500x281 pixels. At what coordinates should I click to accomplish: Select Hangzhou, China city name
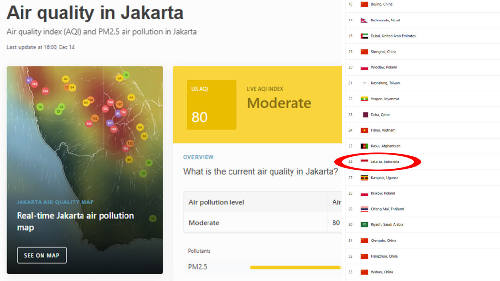coord(384,256)
